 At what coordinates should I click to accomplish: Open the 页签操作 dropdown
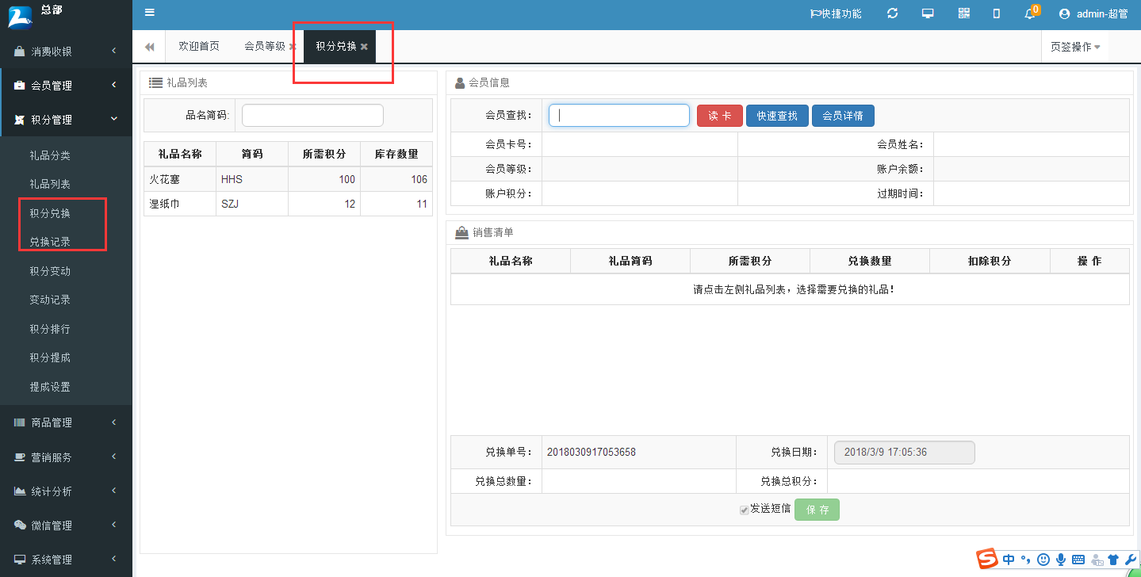[x=1074, y=47]
